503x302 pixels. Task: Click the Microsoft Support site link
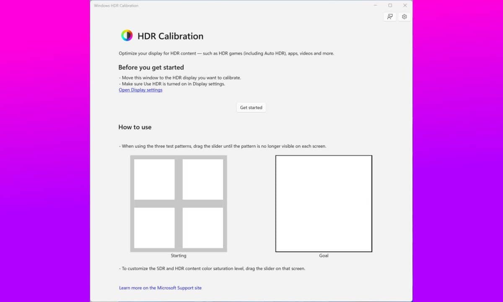[x=160, y=288]
